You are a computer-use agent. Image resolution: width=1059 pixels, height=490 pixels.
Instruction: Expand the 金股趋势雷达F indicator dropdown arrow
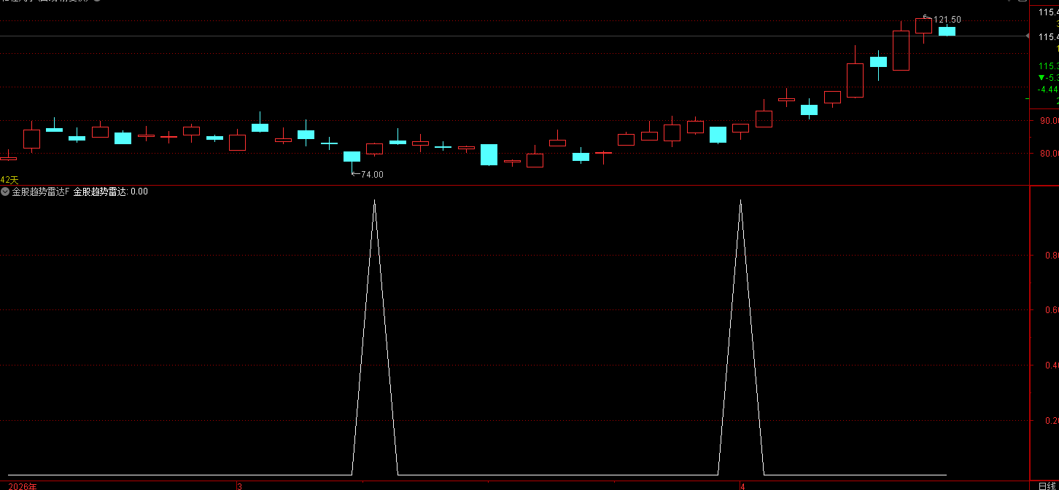(x=5, y=191)
